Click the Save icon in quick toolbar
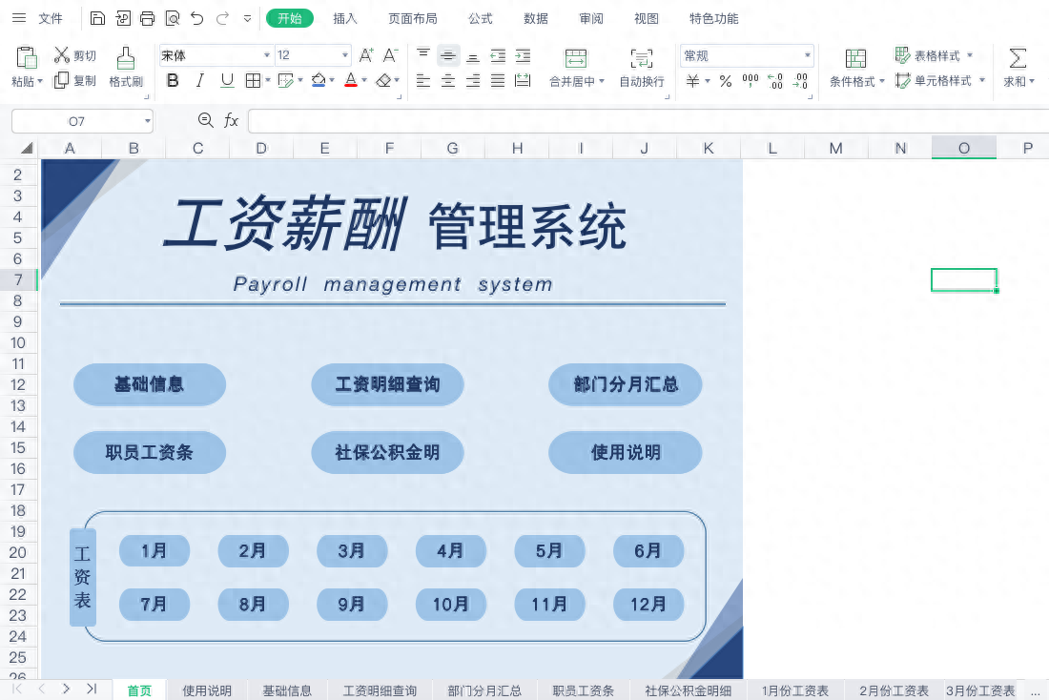This screenshot has width=1049, height=700. (97, 18)
